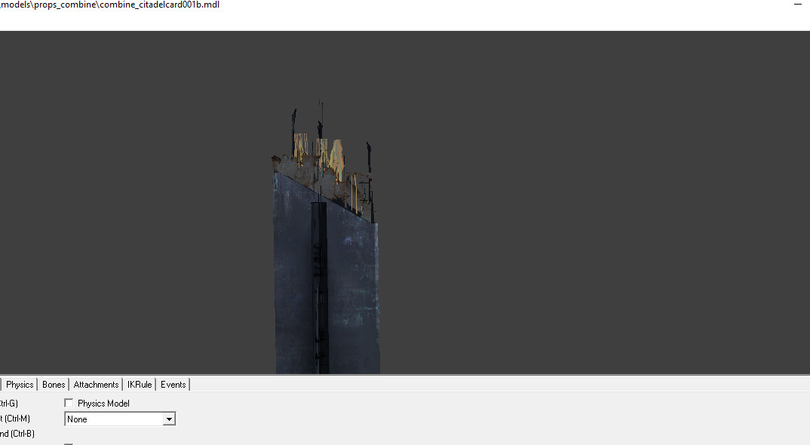Minimize the model viewer window
This screenshot has height=445, width=810.
point(797,5)
